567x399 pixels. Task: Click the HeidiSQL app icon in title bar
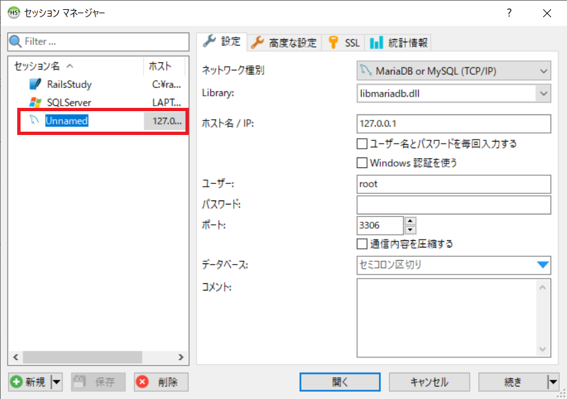point(14,13)
